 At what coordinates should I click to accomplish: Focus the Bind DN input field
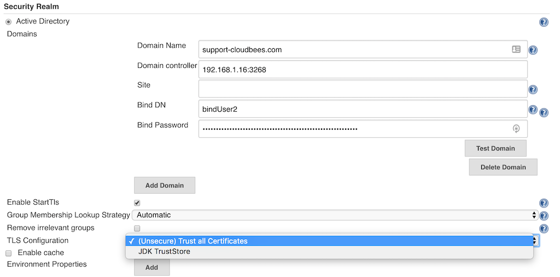pyautogui.click(x=363, y=108)
